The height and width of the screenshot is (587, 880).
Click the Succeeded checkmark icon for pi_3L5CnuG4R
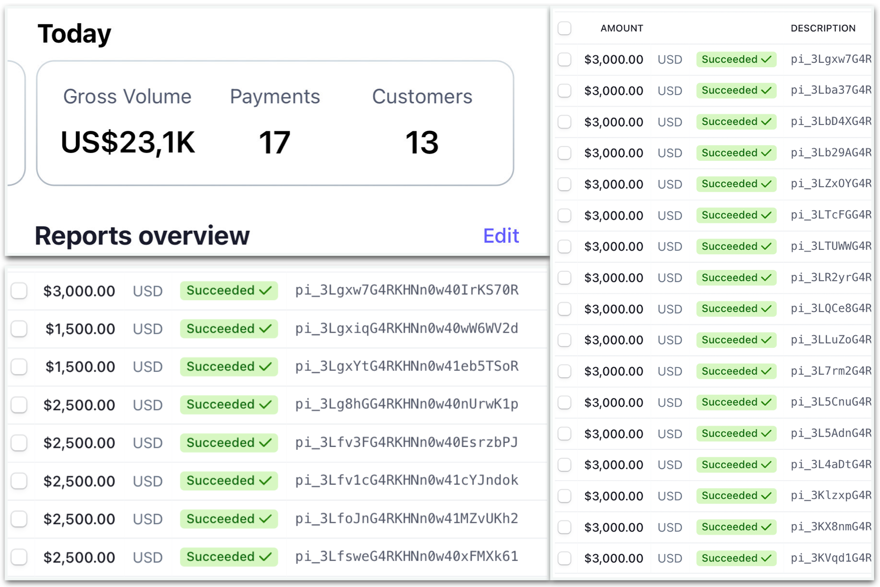767,403
